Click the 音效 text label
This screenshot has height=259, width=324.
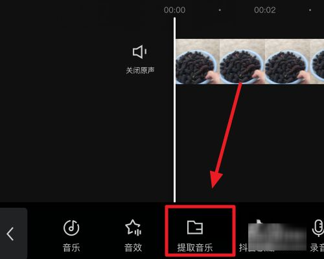pos(133,247)
